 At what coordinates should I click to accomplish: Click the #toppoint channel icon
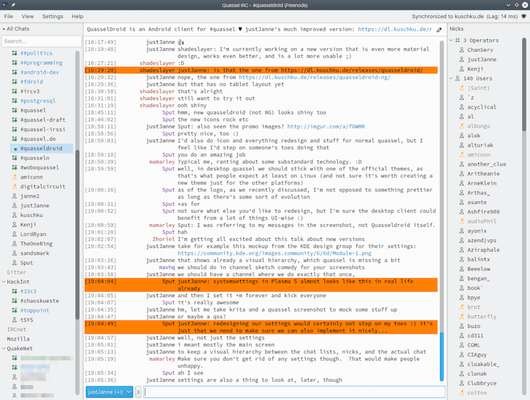(15, 310)
